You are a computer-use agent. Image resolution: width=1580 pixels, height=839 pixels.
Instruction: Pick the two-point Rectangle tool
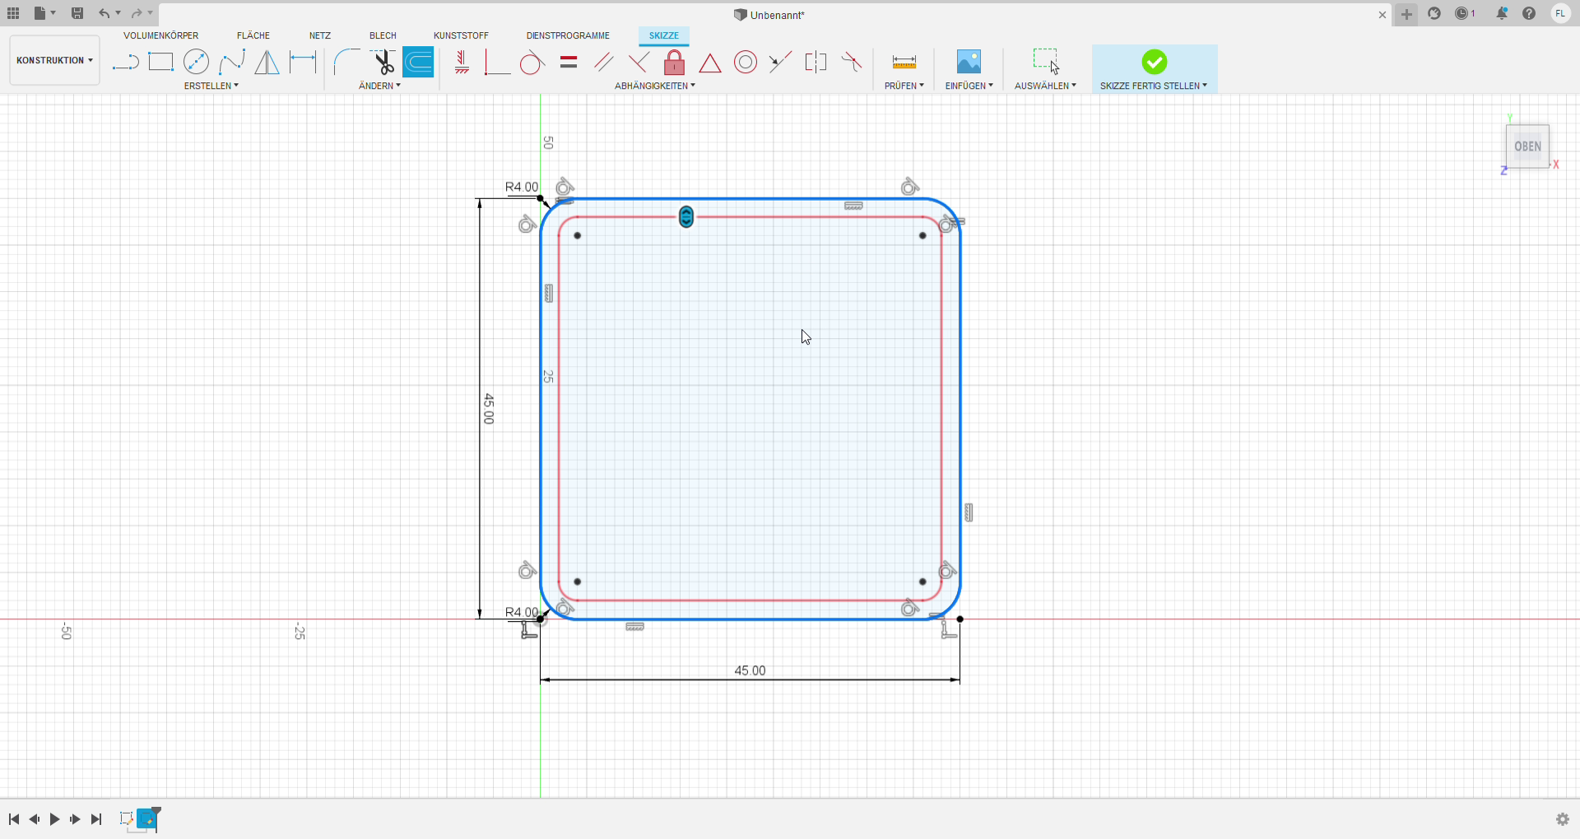pyautogui.click(x=160, y=63)
